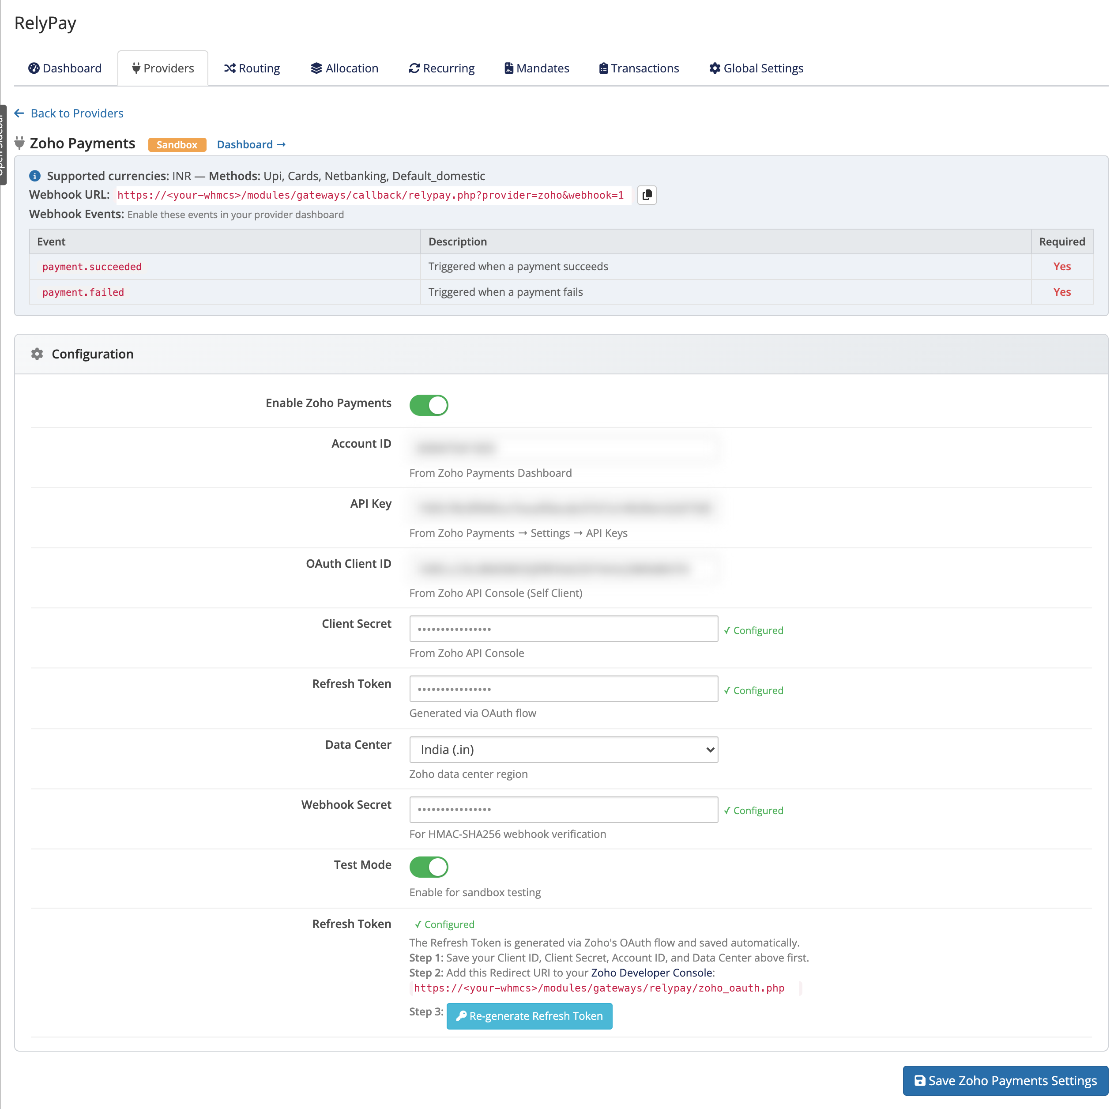1114x1109 pixels.
Task: Click the Required column header
Action: [1061, 241]
